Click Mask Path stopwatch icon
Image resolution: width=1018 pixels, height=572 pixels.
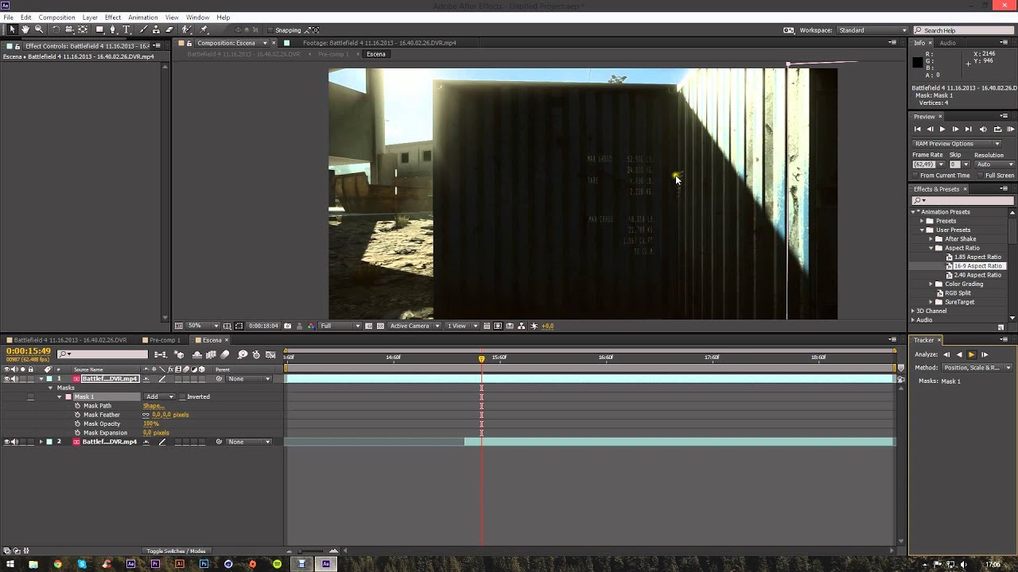[77, 406]
